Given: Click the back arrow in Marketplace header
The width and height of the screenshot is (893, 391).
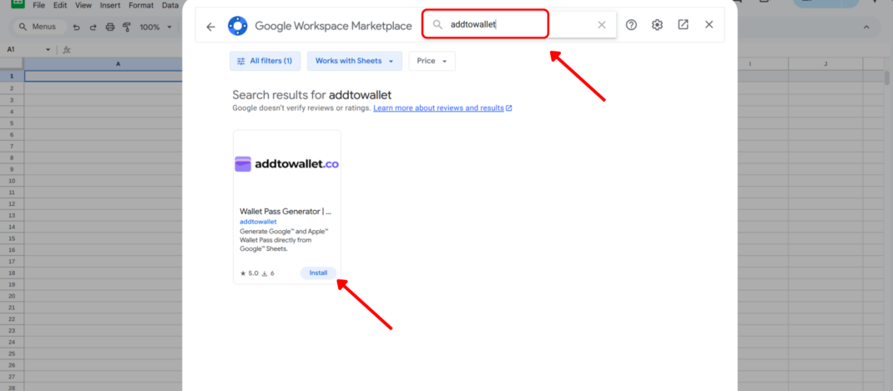Looking at the screenshot, I should [210, 26].
